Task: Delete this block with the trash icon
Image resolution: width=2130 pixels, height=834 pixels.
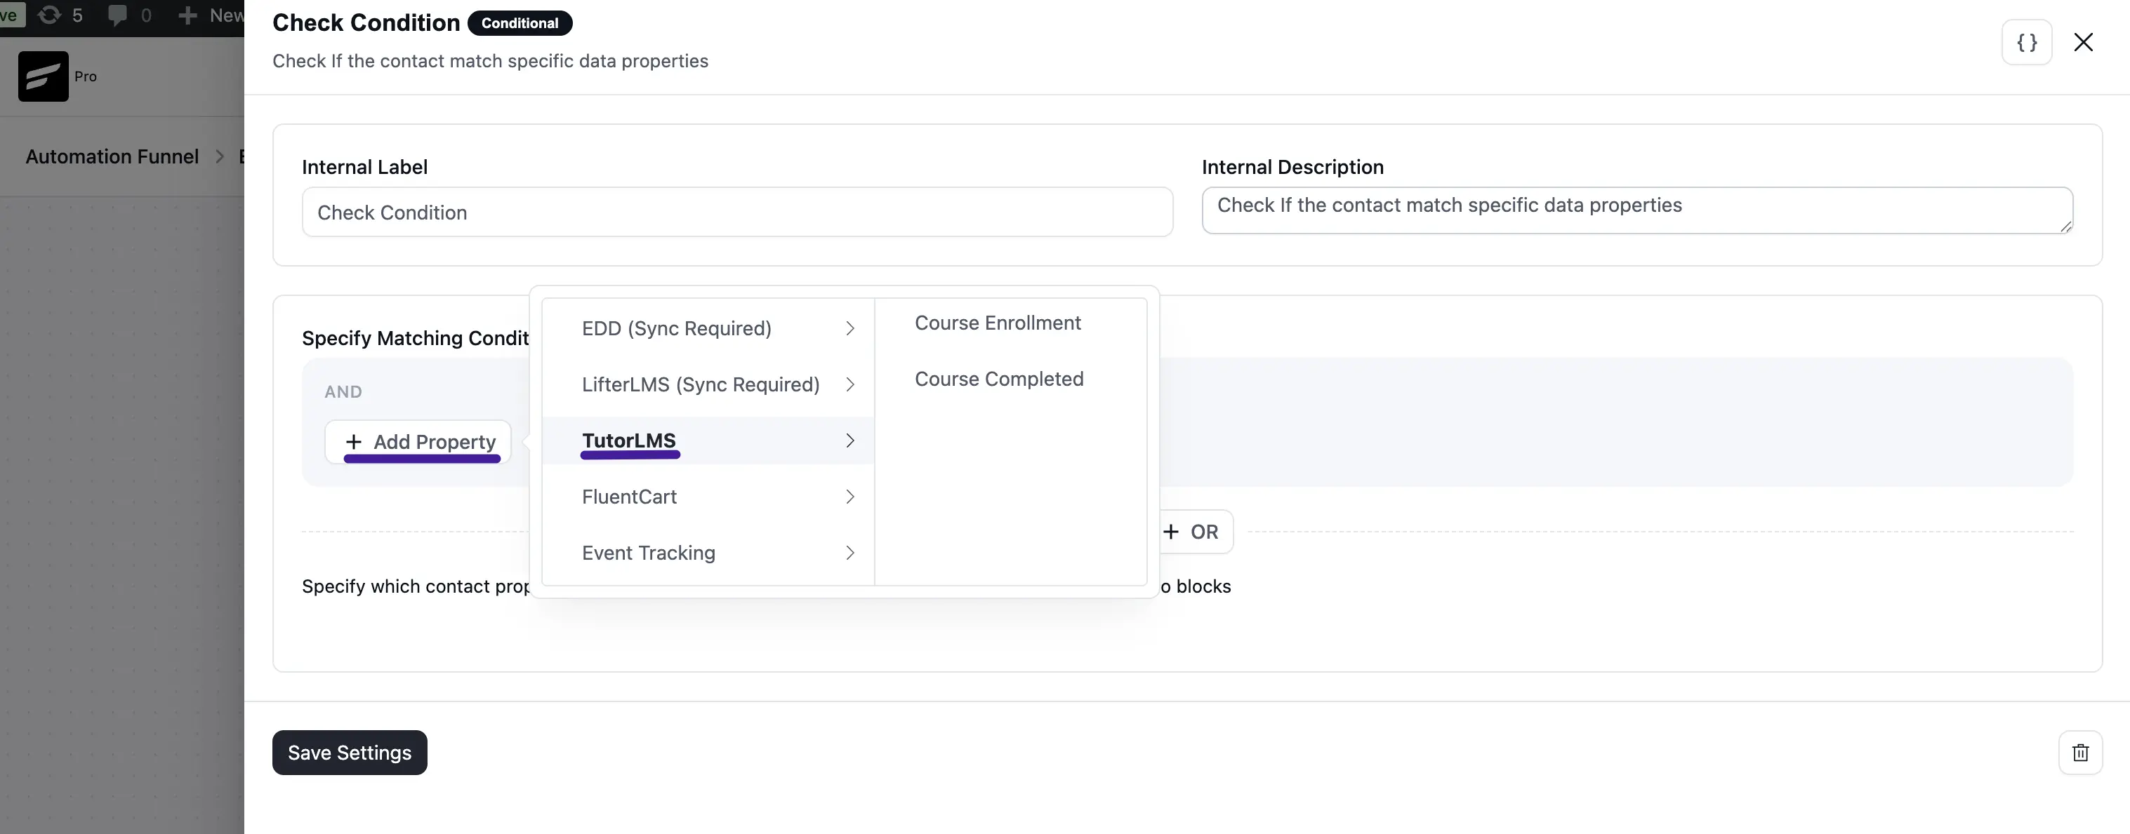Action: coord(2080,752)
